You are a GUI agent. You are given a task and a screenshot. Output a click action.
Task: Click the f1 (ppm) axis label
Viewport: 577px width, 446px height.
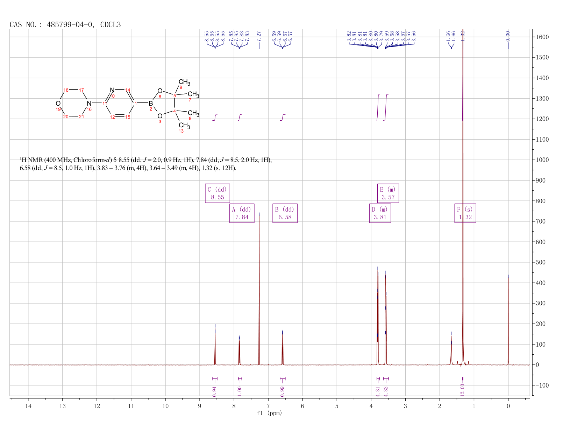[269, 413]
